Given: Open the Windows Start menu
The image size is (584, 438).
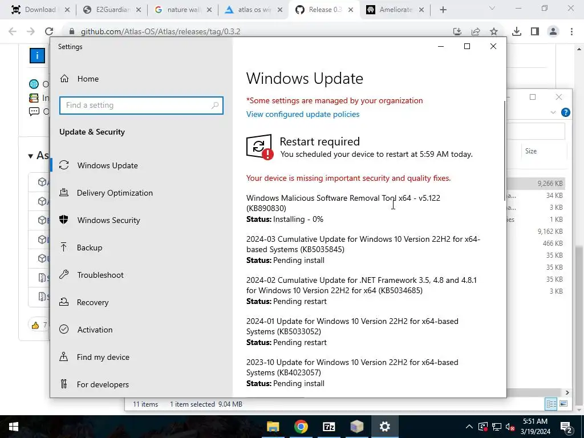Looking at the screenshot, I should point(14,427).
